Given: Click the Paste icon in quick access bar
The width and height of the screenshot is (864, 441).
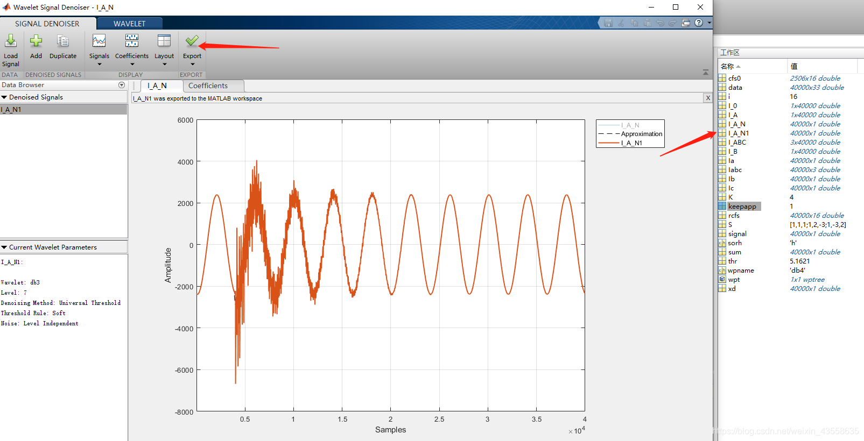Looking at the screenshot, I should [x=647, y=23].
